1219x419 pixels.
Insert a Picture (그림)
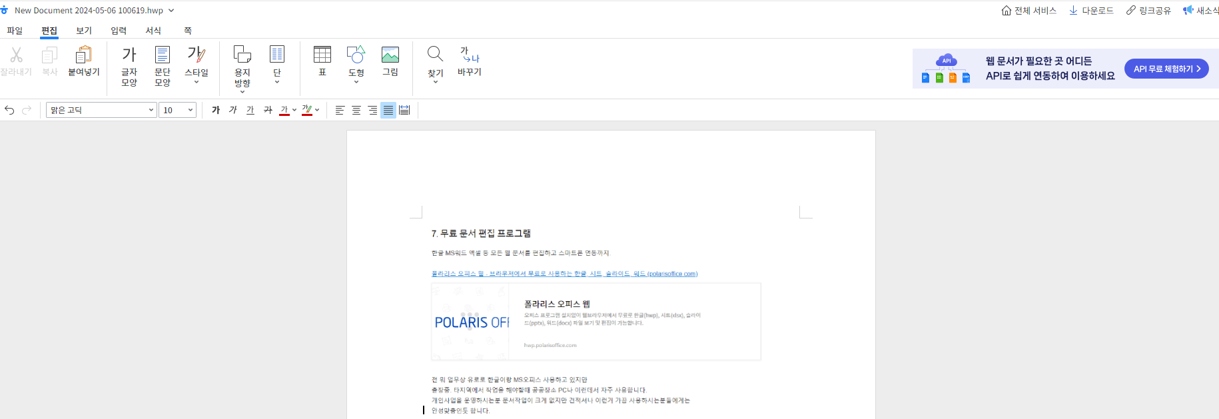[390, 61]
